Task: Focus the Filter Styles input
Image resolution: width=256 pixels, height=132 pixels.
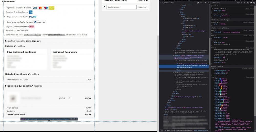Action: [224, 3]
